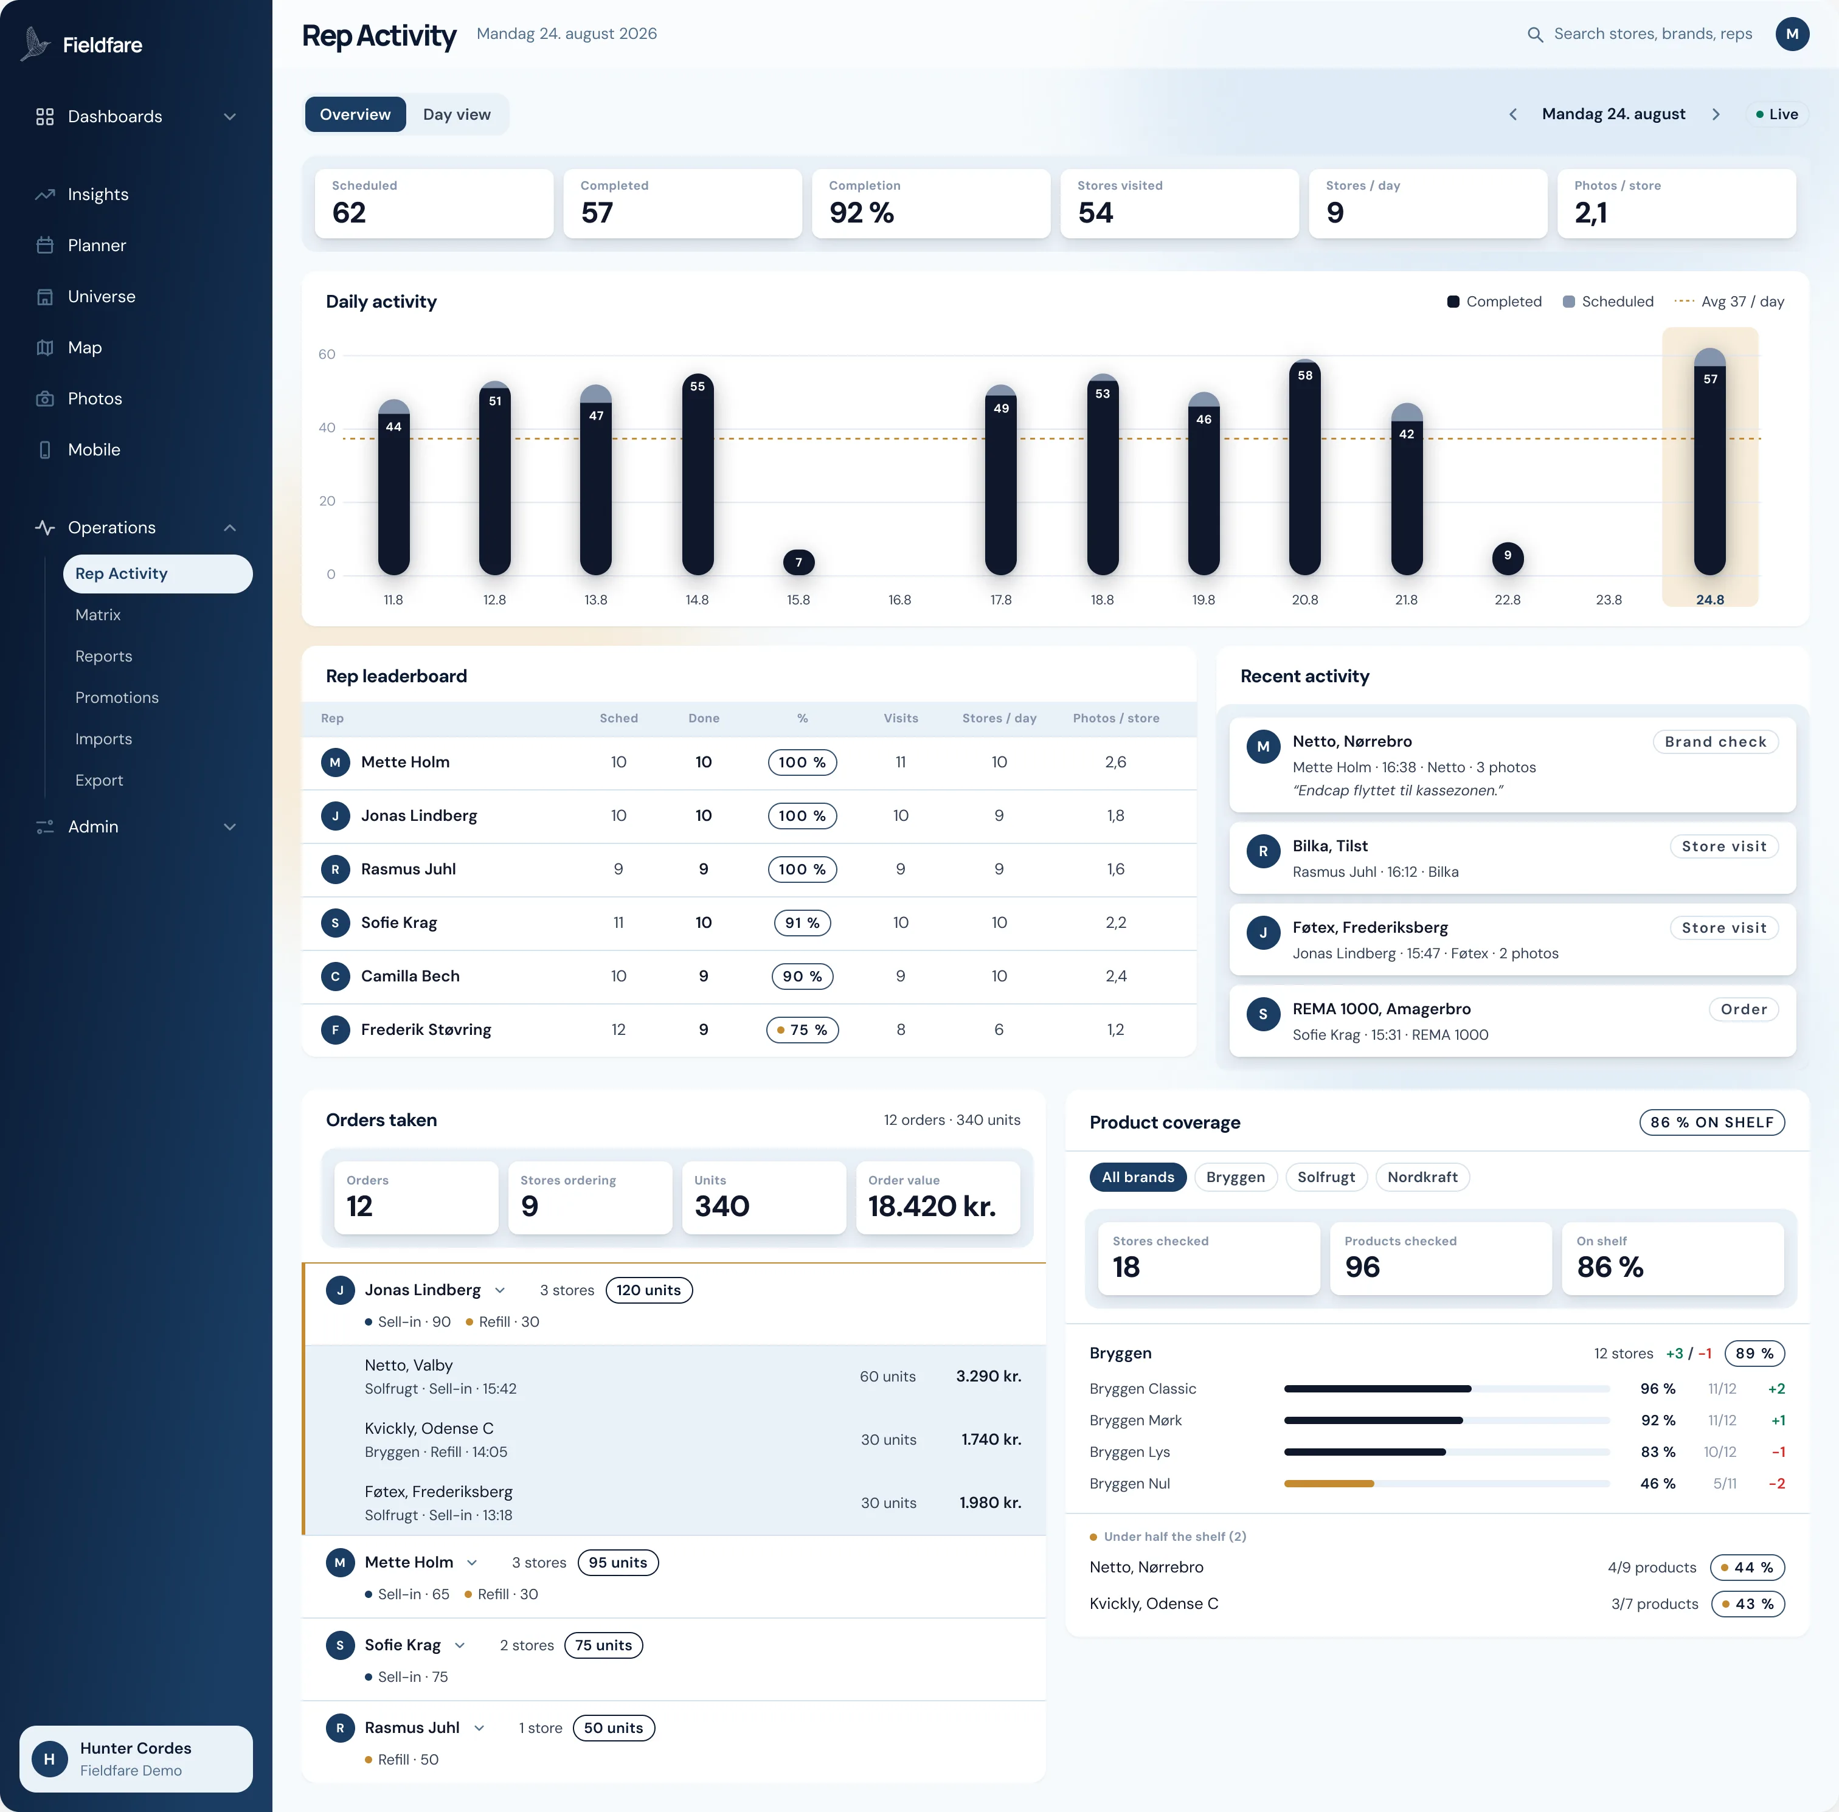Screen dimensions: 1839x1812
Task: Click the Map icon in sidebar
Action: (x=45, y=347)
